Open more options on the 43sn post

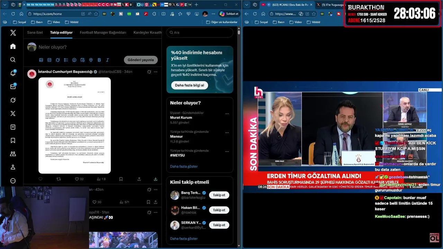tap(155, 190)
